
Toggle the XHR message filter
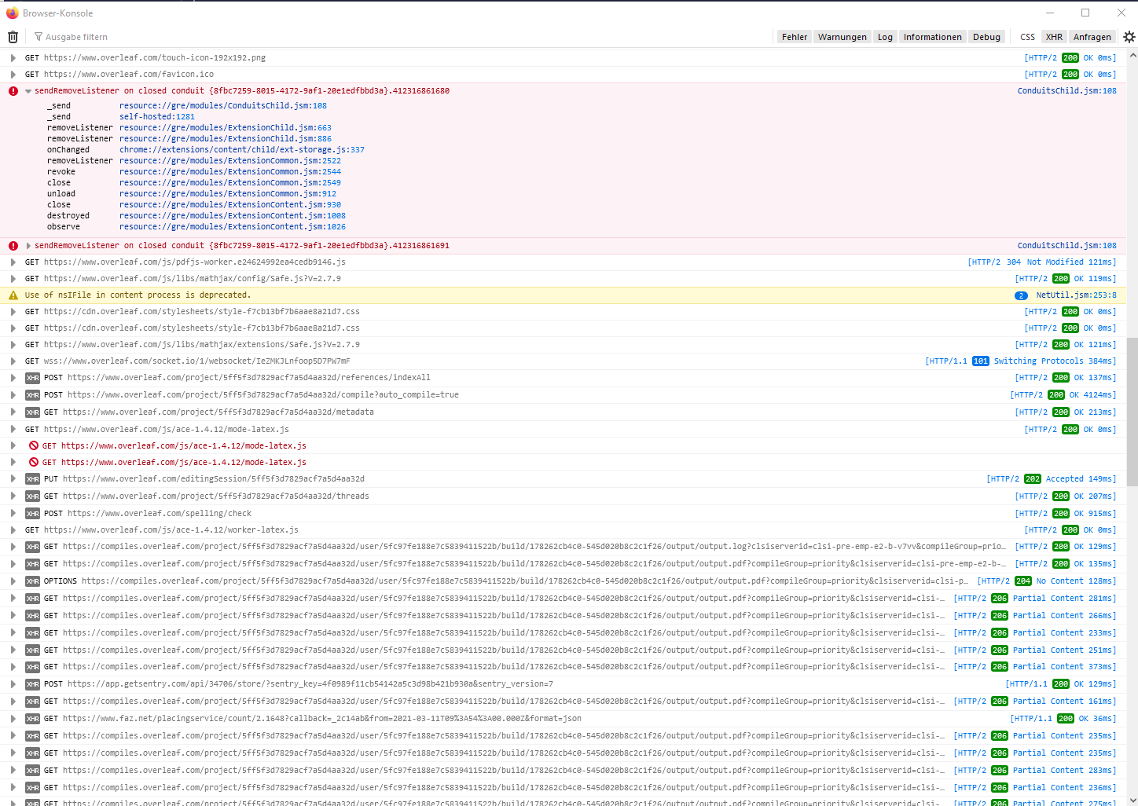coord(1054,36)
